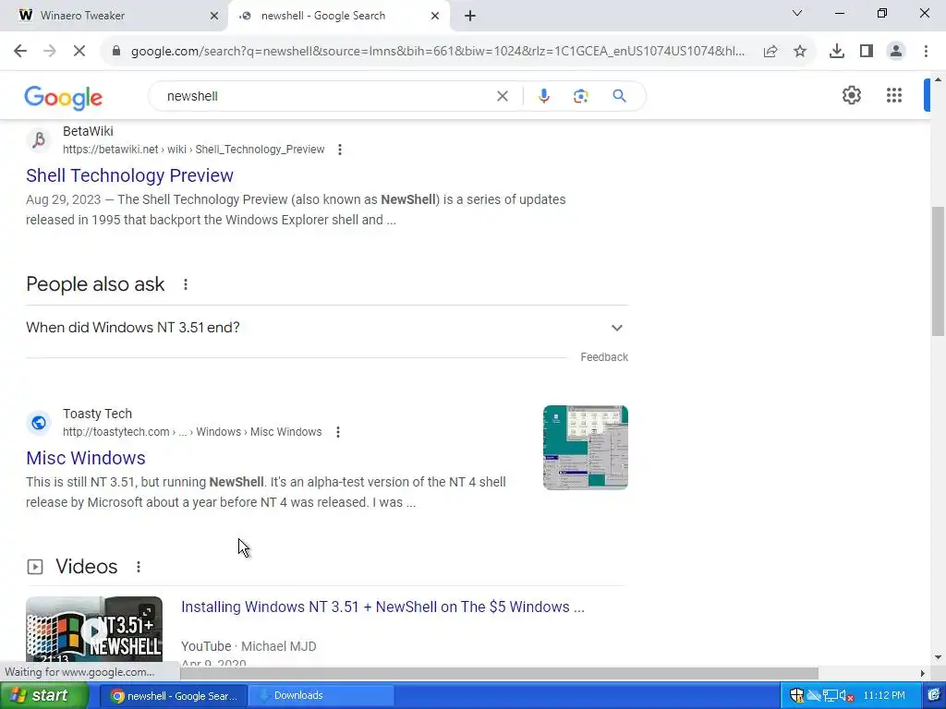Go back to the previous page
The image size is (946, 709).
[20, 52]
